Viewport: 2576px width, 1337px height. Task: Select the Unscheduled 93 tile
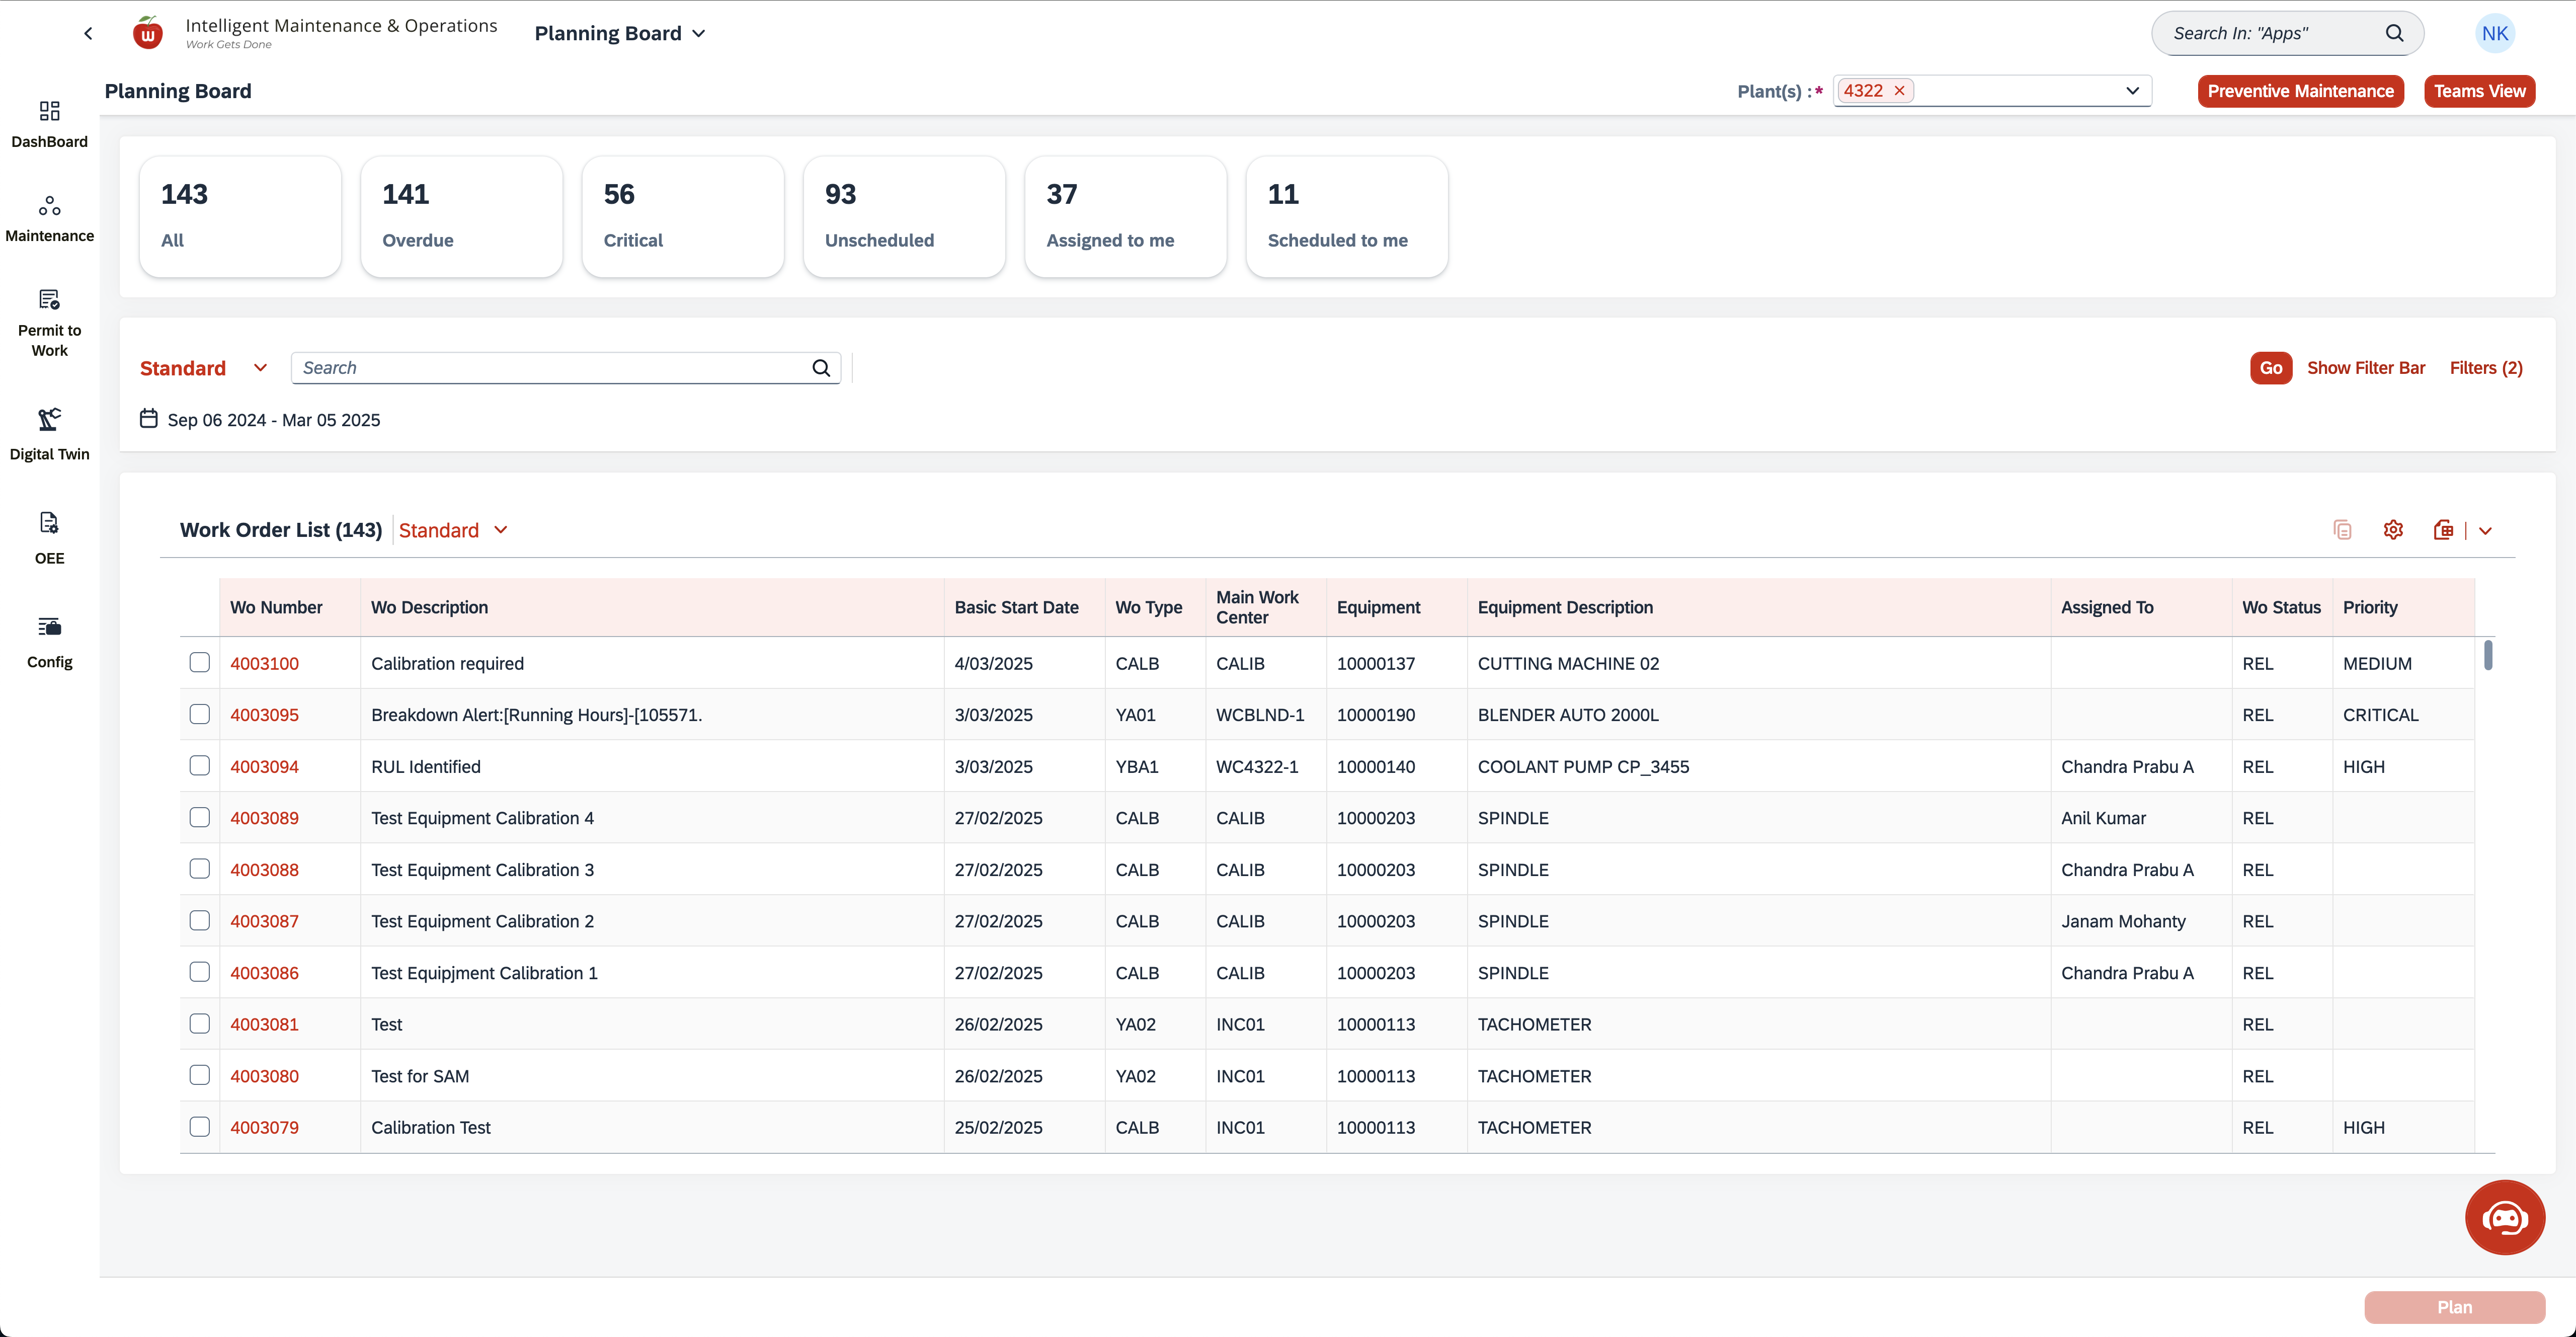[x=904, y=216]
